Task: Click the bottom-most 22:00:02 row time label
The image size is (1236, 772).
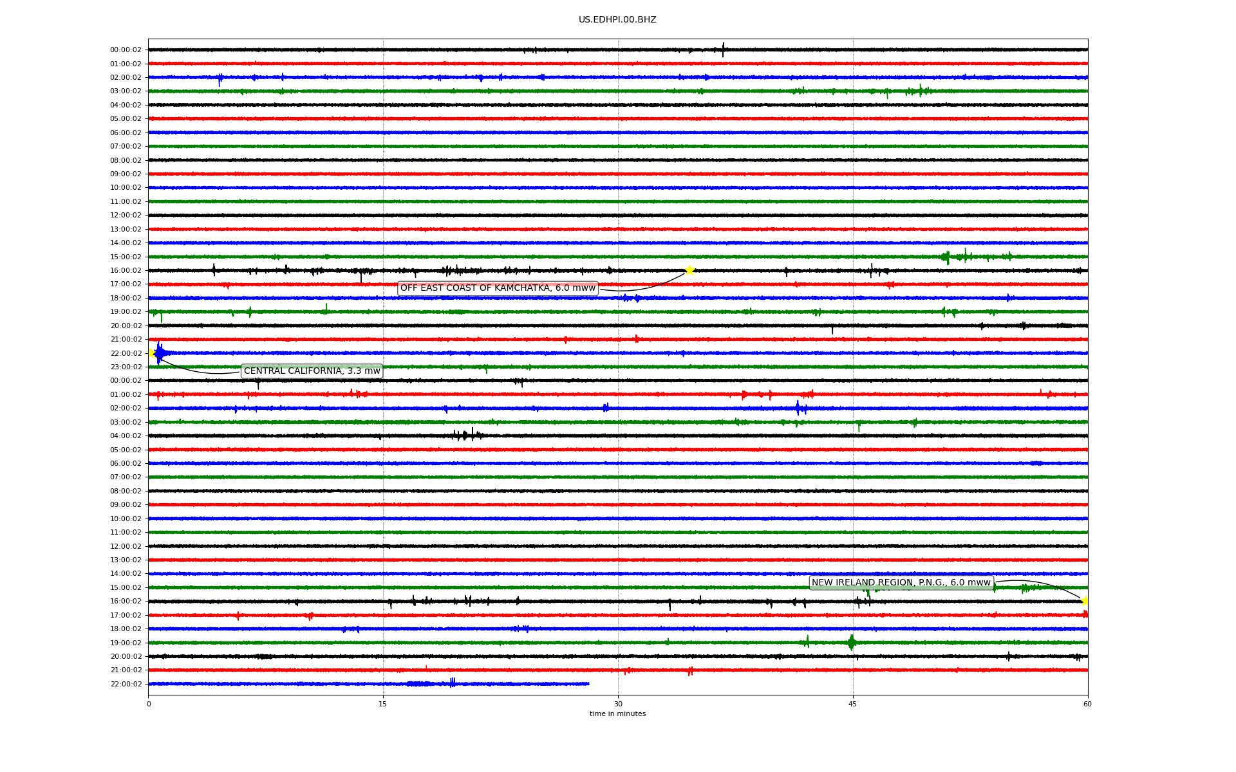Action: point(126,685)
